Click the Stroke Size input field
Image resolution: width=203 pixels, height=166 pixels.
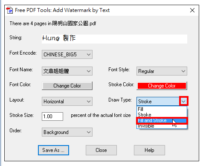pyautogui.click(x=52, y=116)
